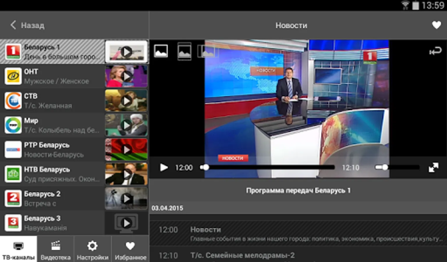
Task: Enter fullscreen with the expand arrows icon
Action: click(433, 167)
